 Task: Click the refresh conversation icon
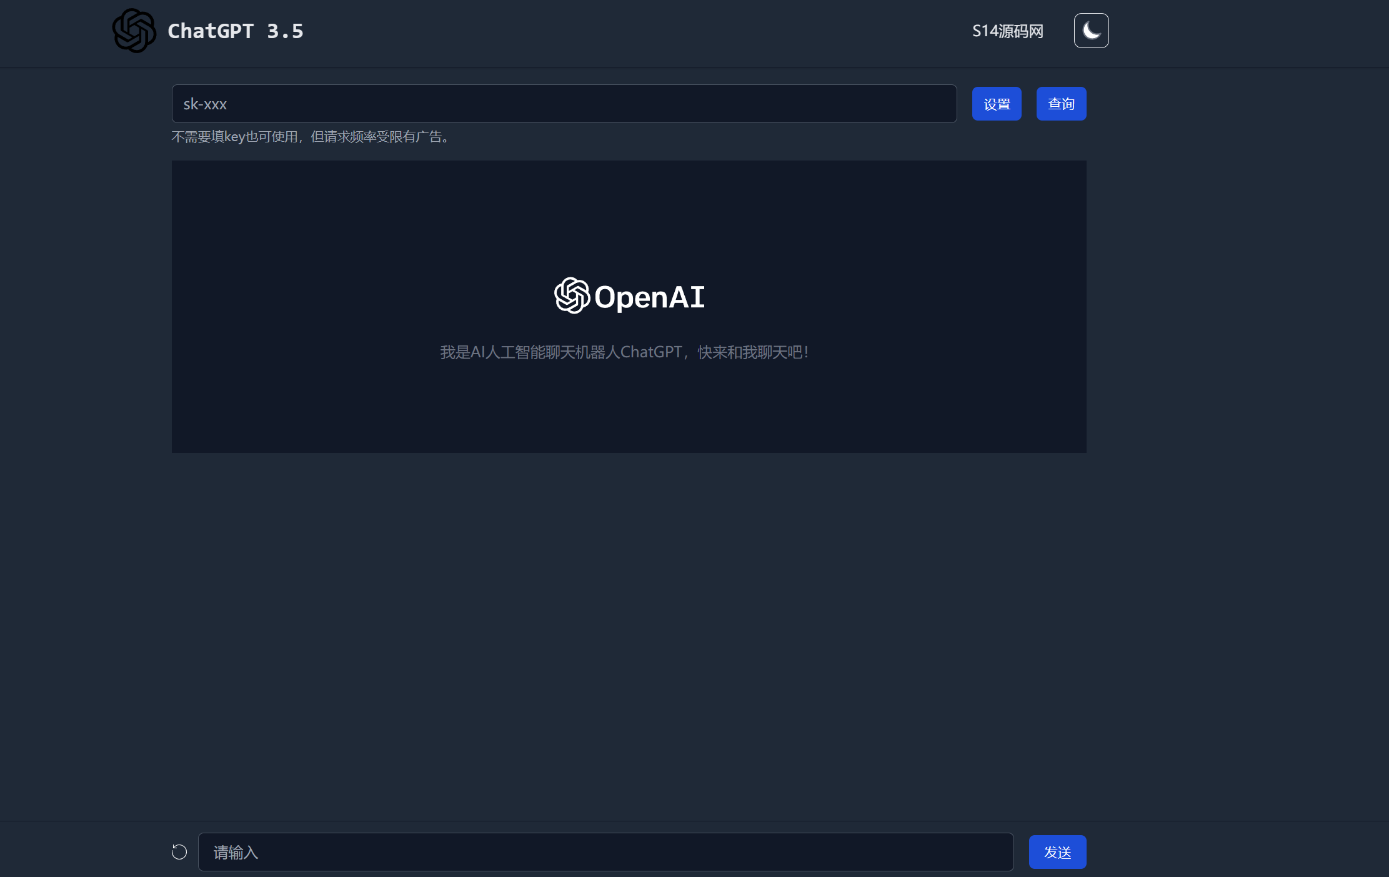pyautogui.click(x=179, y=852)
